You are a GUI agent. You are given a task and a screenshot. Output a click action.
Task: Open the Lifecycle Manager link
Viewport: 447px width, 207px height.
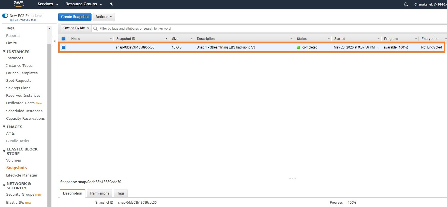coord(22,175)
